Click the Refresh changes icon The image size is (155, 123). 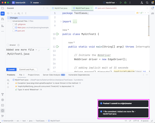click(8, 13)
